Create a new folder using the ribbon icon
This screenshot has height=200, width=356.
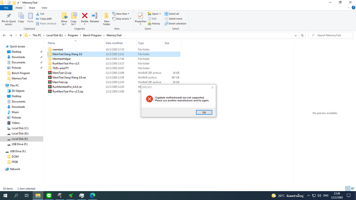click(x=107, y=17)
